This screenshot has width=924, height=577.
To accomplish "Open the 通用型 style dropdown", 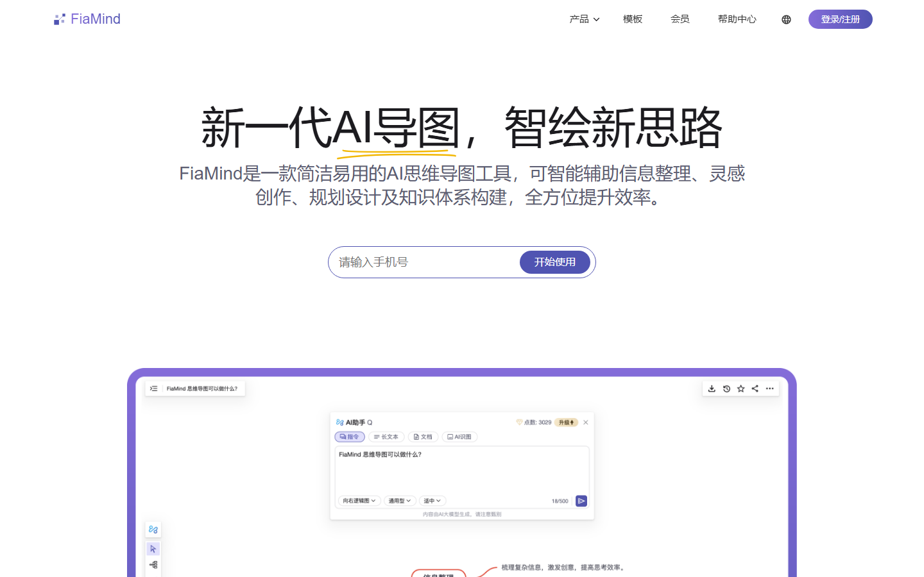I will pyautogui.click(x=400, y=501).
